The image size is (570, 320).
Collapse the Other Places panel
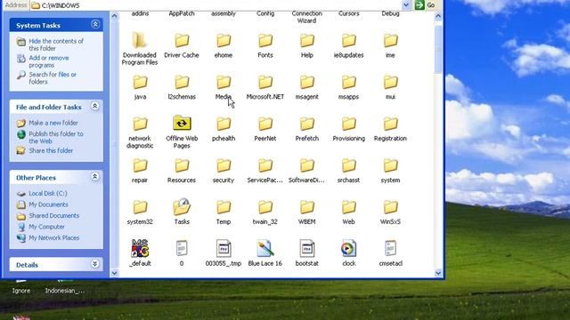pos(95,177)
